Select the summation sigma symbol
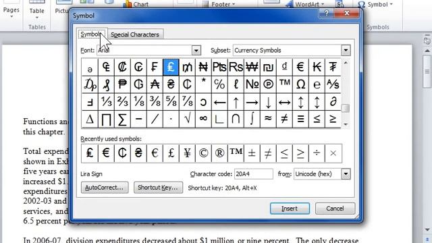The height and width of the screenshot is (243, 432). 122,119
